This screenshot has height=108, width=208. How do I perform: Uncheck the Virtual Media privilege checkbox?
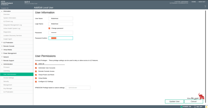pyautogui.click(x=36, y=78)
